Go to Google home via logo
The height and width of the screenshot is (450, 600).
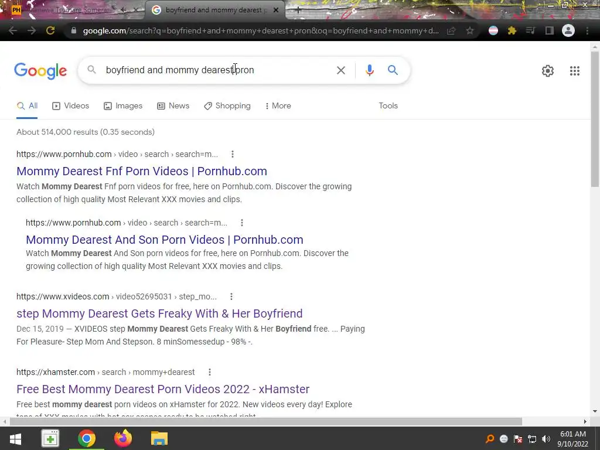click(x=40, y=71)
